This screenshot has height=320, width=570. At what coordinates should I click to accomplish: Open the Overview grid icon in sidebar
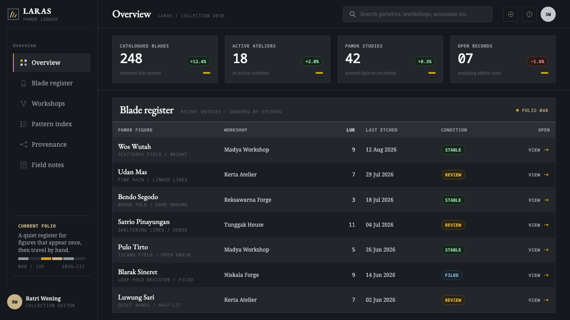[24, 63]
